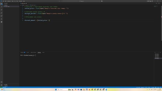The height and width of the screenshot is (91, 162).
Task: Switch to the Debug Console panel tab
Action: 33,52
